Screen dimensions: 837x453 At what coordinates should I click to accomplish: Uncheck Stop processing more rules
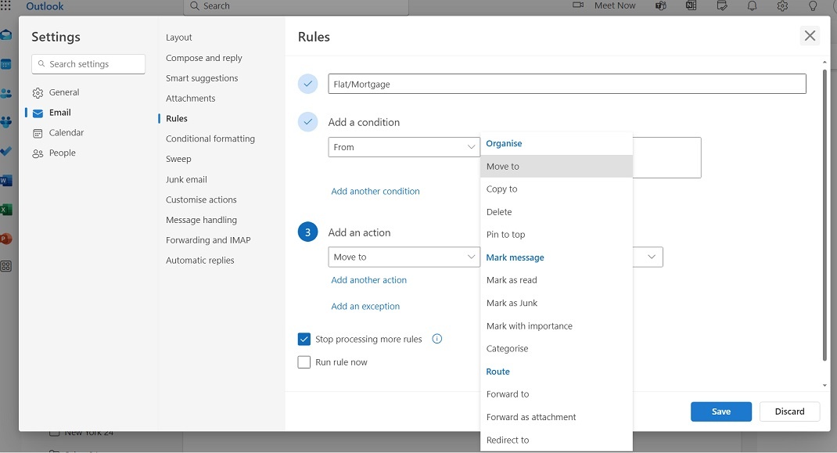304,340
